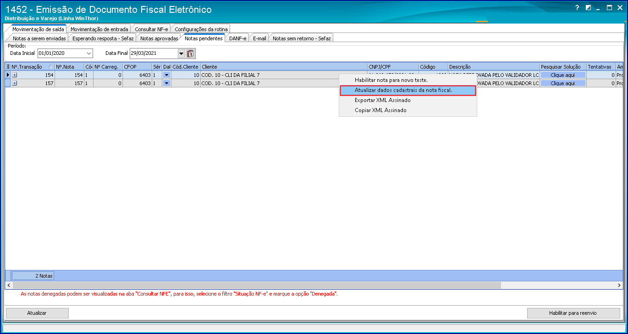Click the CFOP 6403 cell in row 157
The height and width of the screenshot is (334, 628).
[137, 83]
